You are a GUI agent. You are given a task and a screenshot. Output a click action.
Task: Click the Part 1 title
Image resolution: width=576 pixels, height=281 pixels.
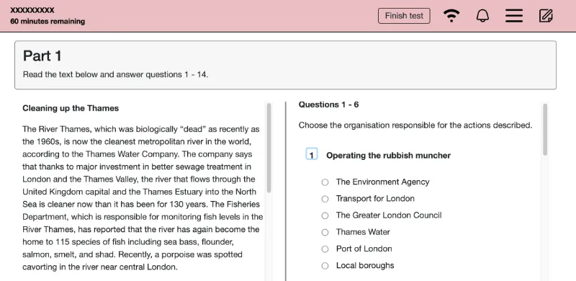tap(42, 56)
